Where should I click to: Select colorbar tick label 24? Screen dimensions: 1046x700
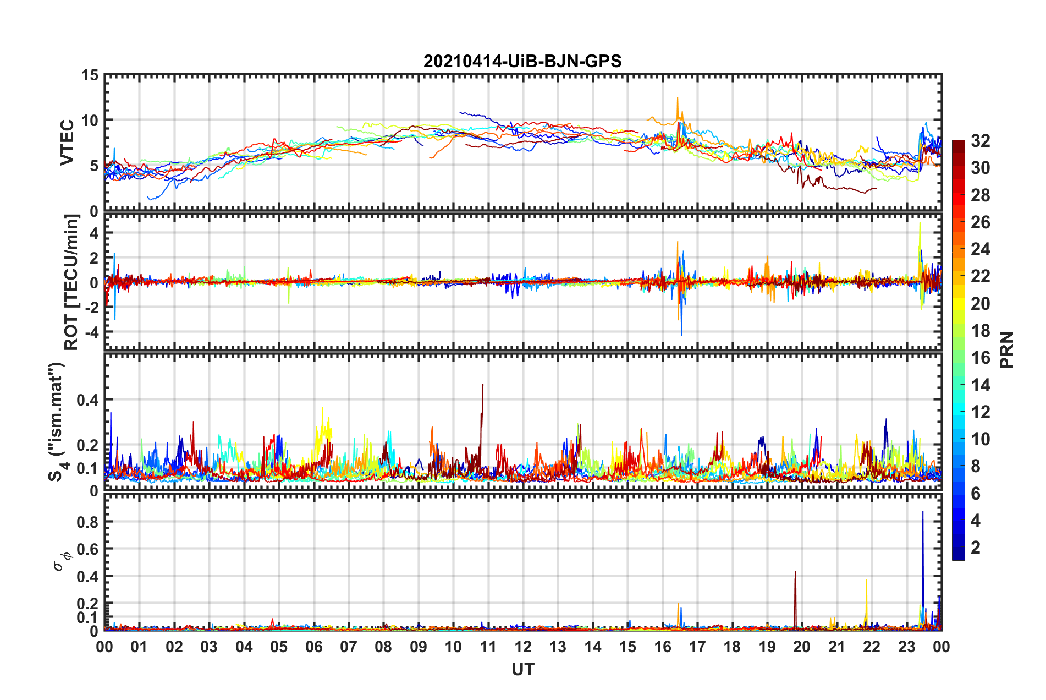pos(980,249)
